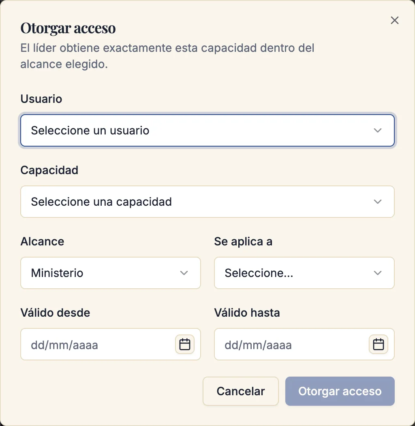Open the Seleccione un usuario dropdown
Screen dimensions: 415x426
[x=207, y=130]
